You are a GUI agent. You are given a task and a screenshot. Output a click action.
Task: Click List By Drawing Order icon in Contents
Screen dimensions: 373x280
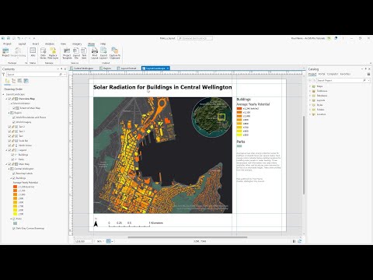pos(7,81)
